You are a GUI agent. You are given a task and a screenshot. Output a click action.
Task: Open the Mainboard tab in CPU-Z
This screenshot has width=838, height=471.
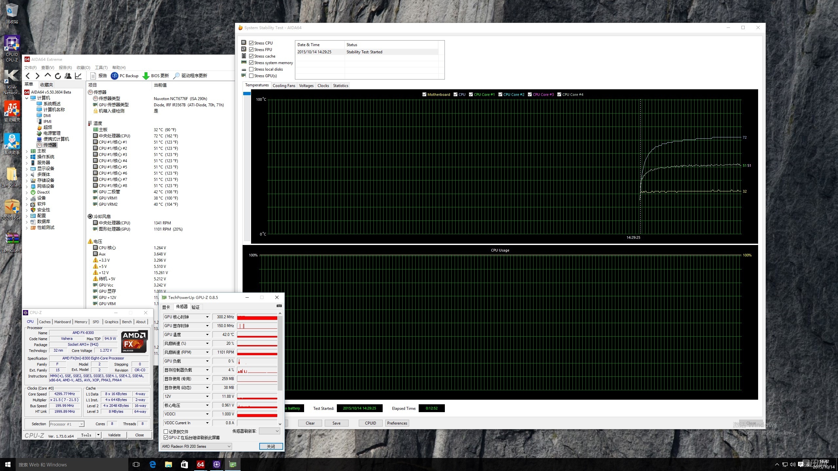point(62,322)
